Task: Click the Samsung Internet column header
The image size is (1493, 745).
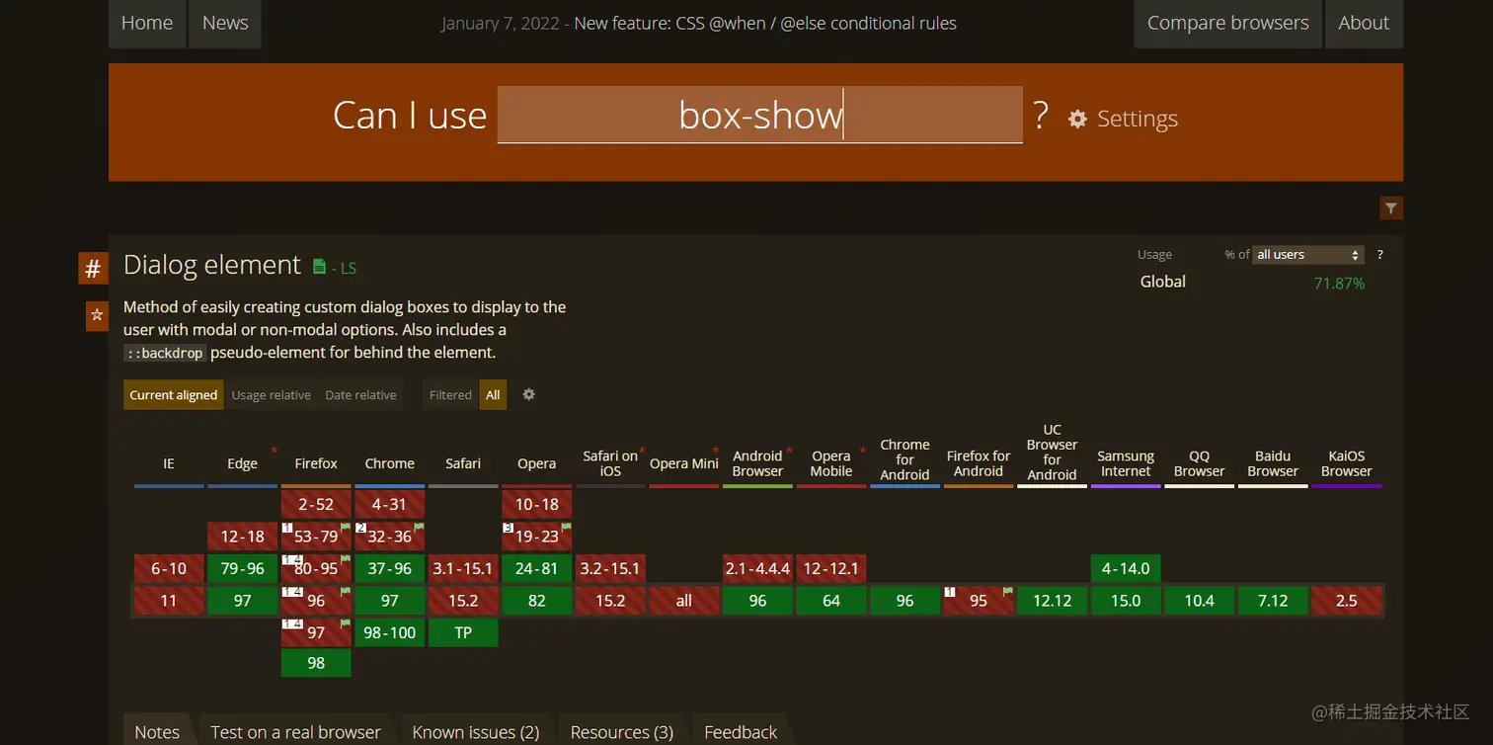Action: (x=1126, y=463)
